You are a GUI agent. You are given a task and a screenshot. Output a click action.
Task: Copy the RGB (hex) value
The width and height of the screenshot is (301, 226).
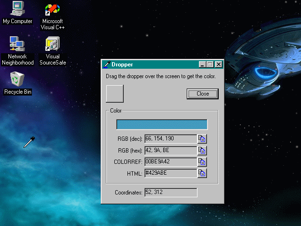pyautogui.click(x=202, y=151)
